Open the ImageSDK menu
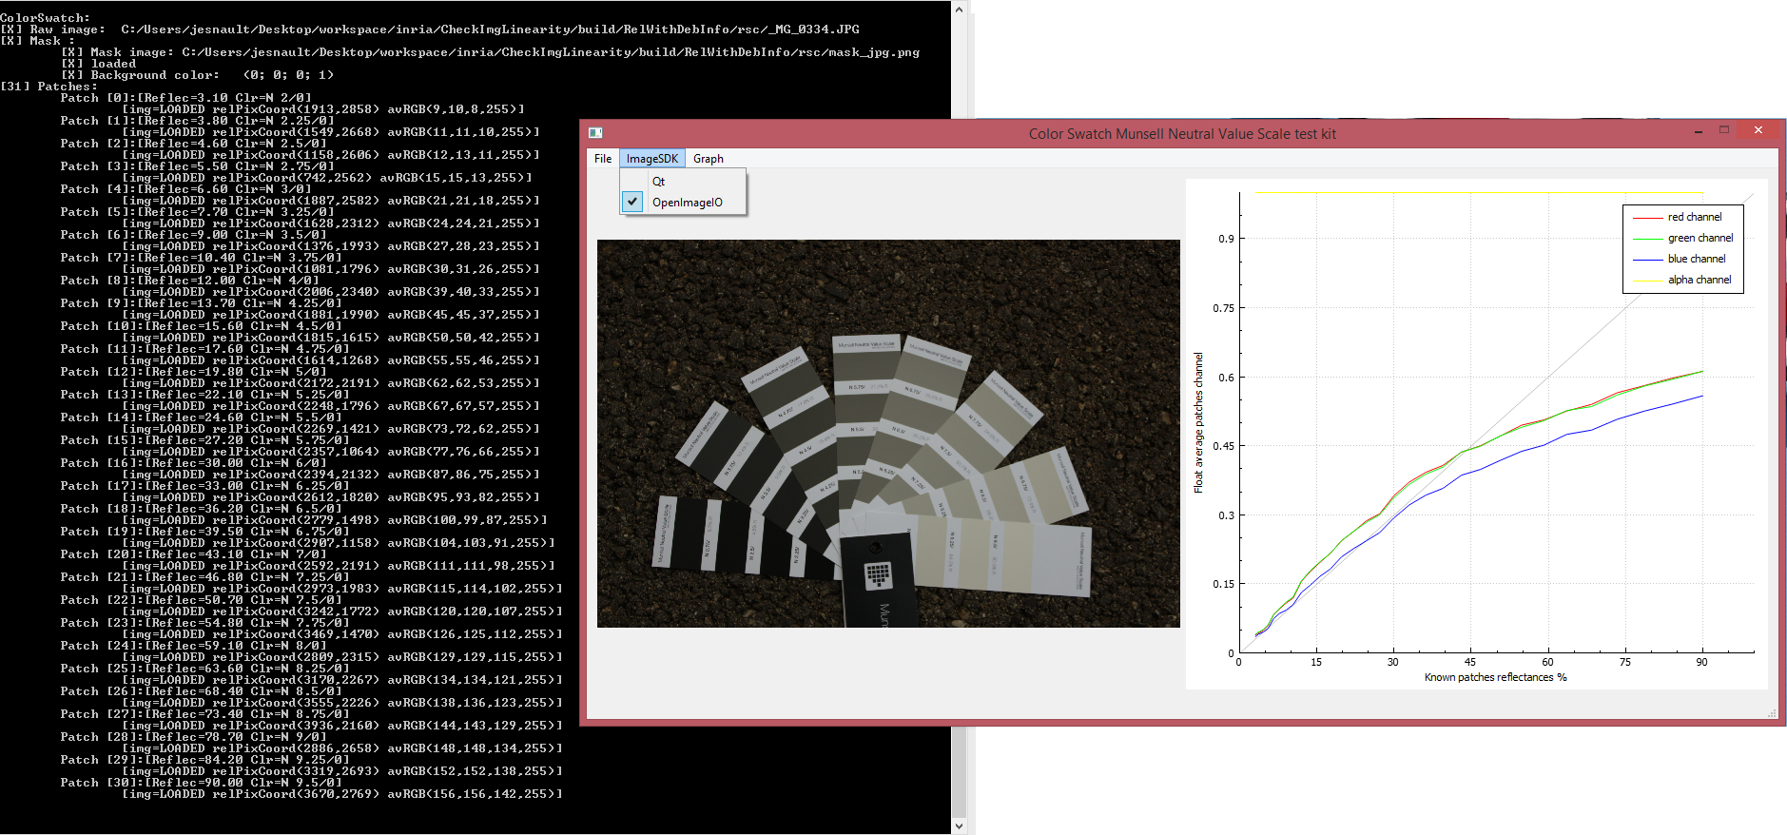This screenshot has height=835, width=1787. pos(652,159)
